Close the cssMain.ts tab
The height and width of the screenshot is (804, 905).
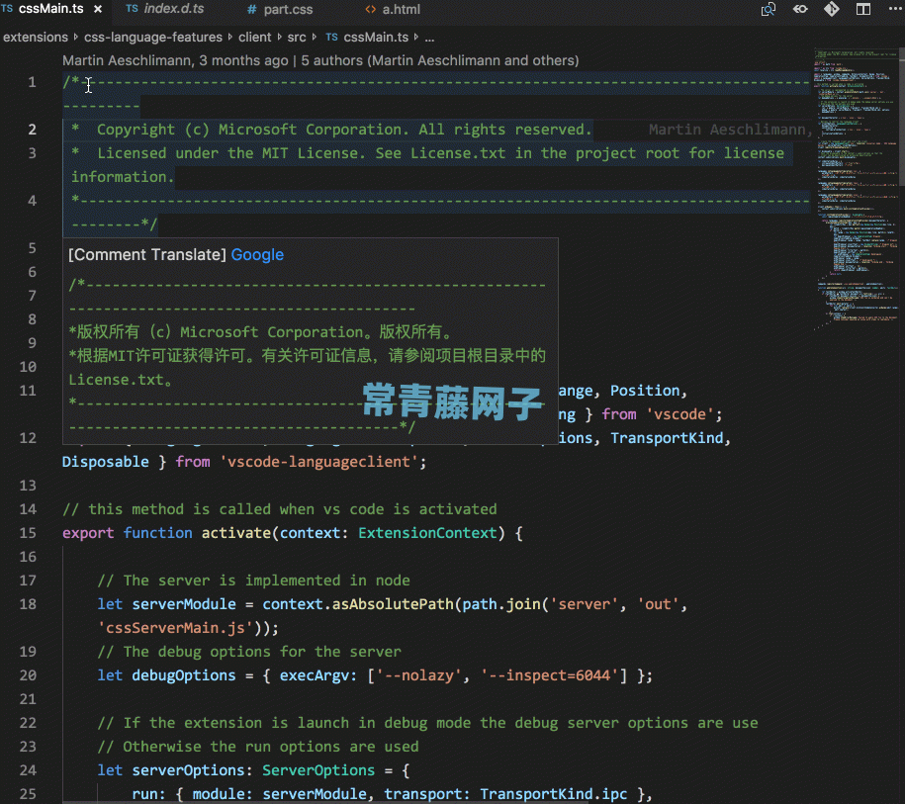98,9
